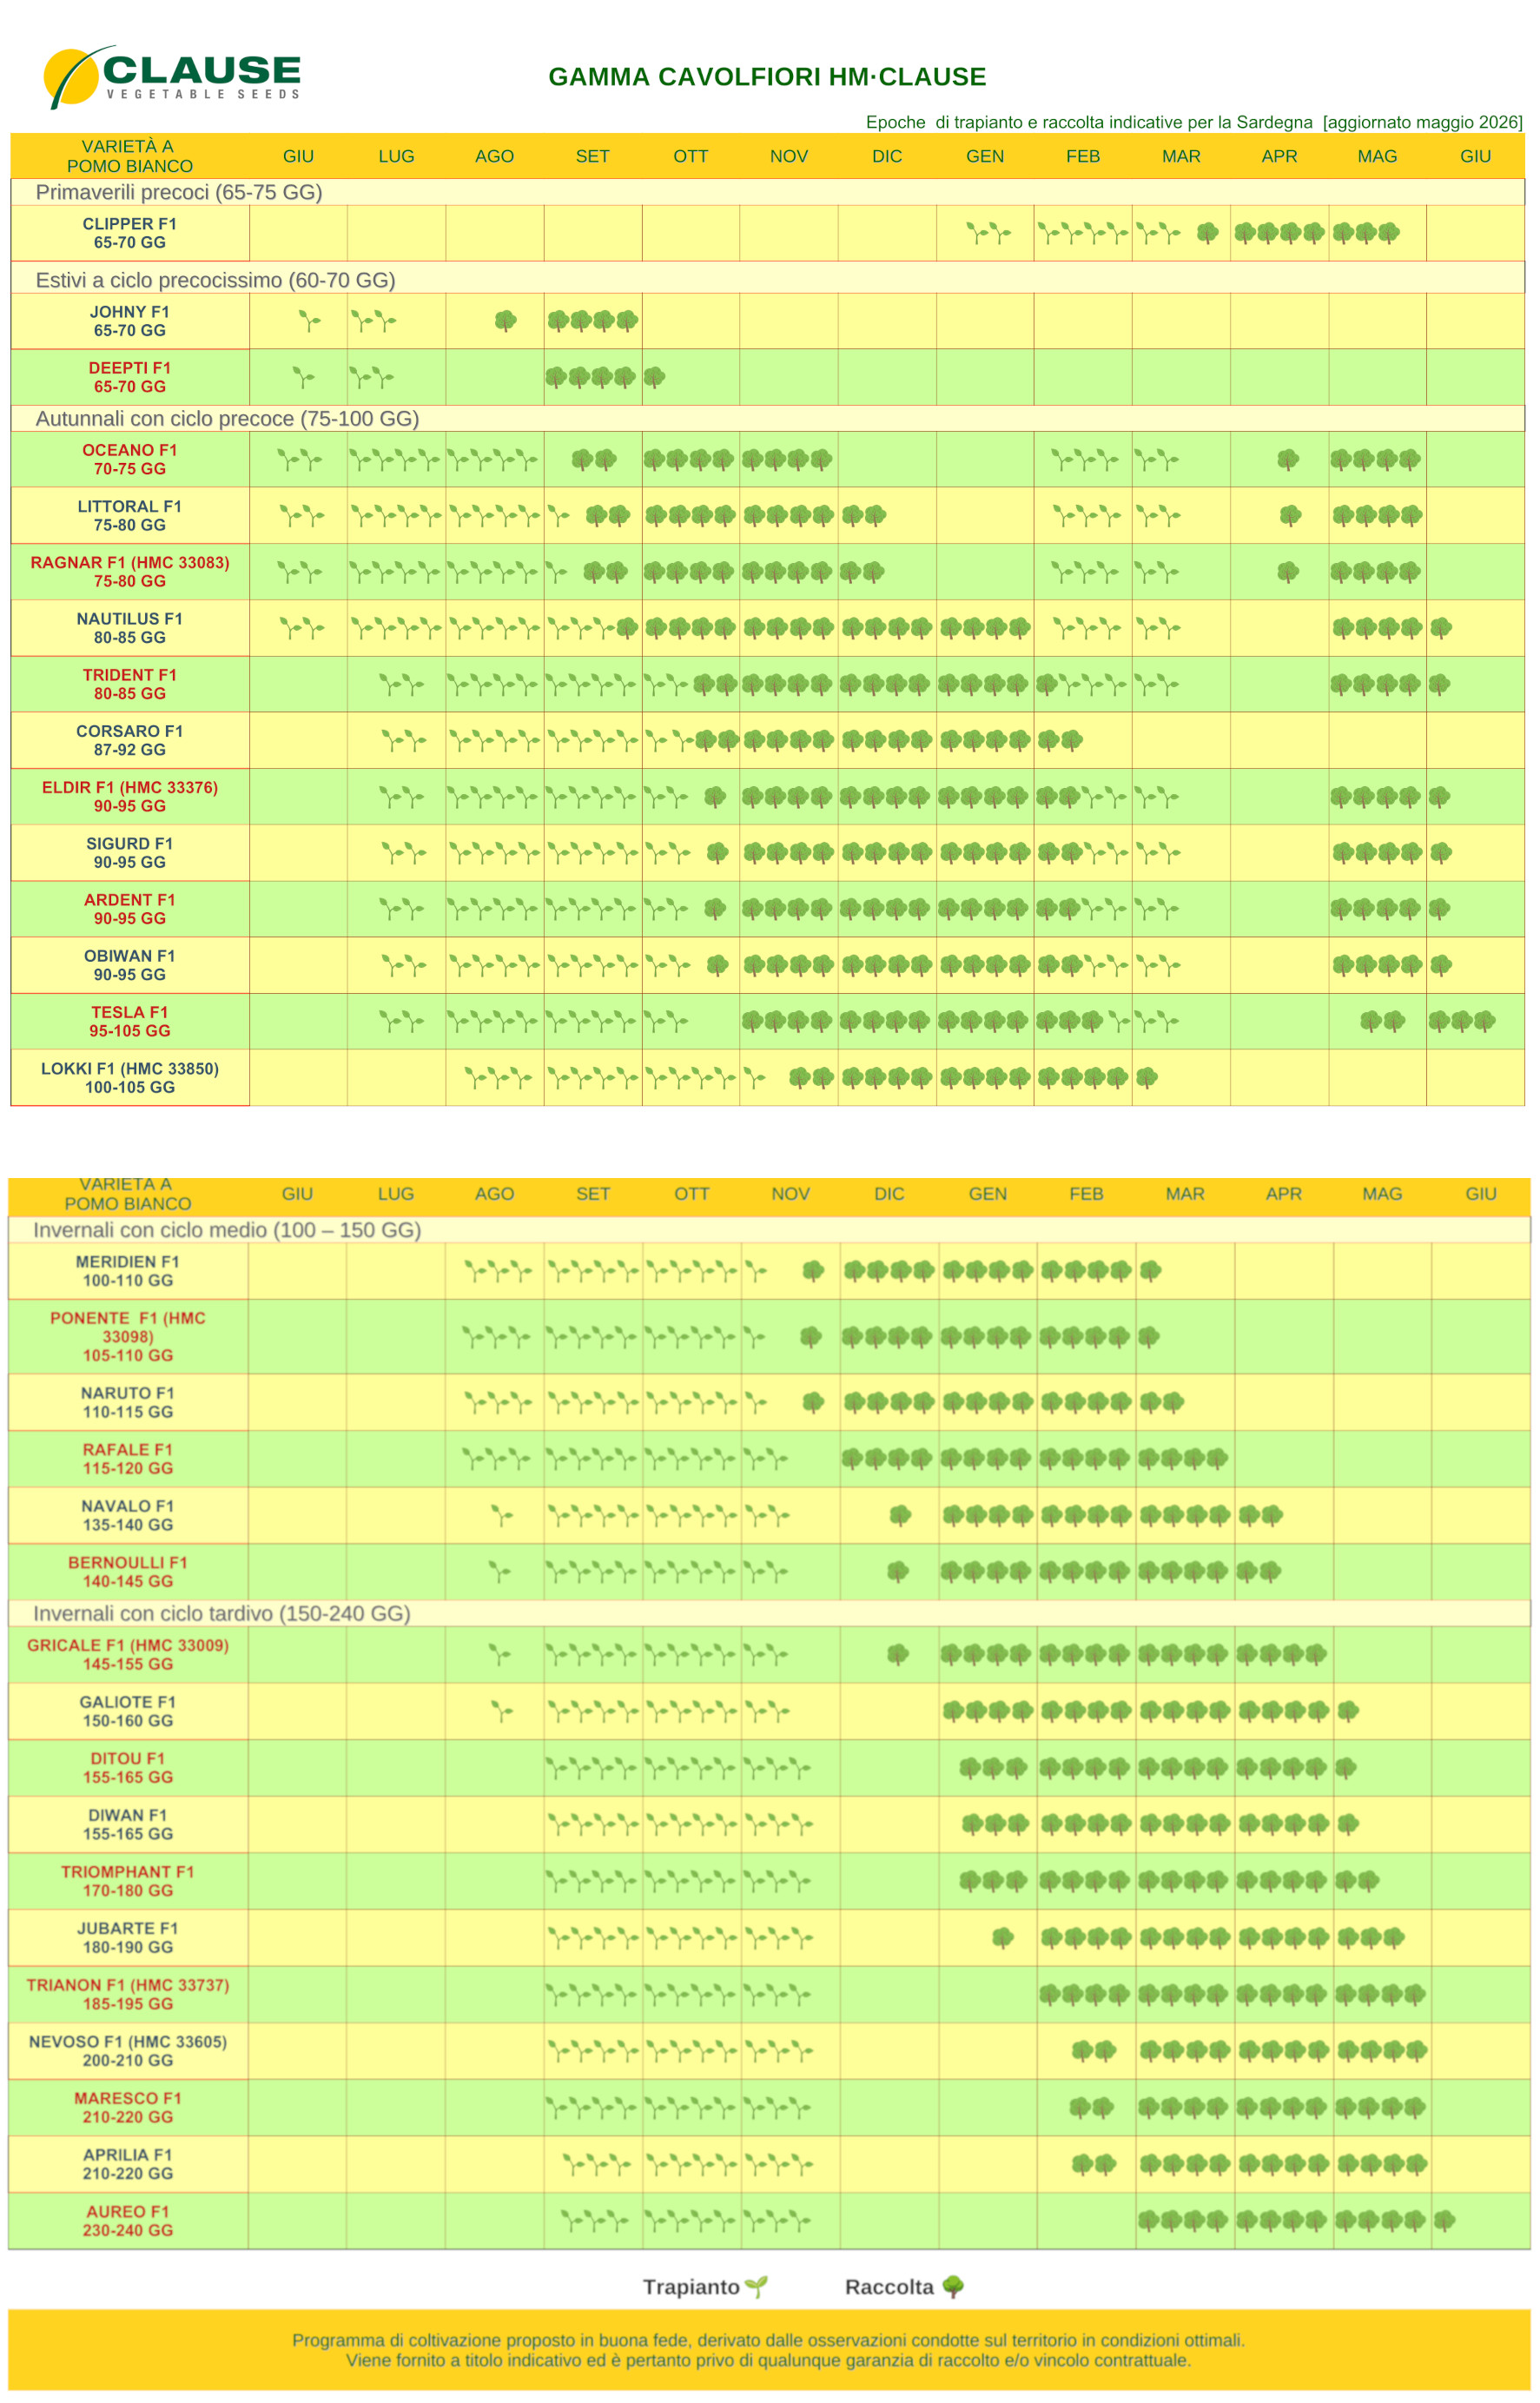This screenshot has height=2403, width=1540.
Task: Click the Clause Vegetable Seeds logo
Action: [x=172, y=76]
